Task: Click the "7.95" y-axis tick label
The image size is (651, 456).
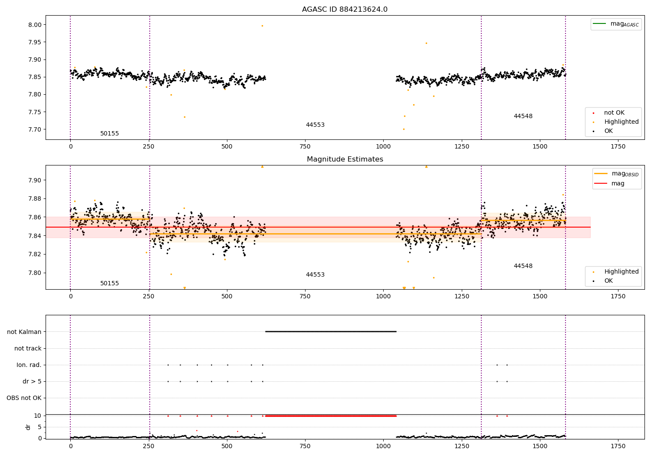Action: 35,42
